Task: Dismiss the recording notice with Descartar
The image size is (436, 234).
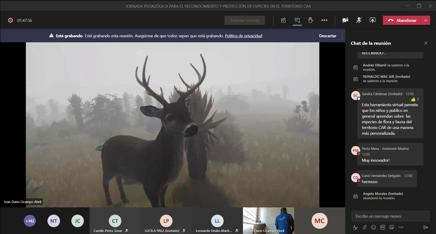Action: [x=328, y=36]
